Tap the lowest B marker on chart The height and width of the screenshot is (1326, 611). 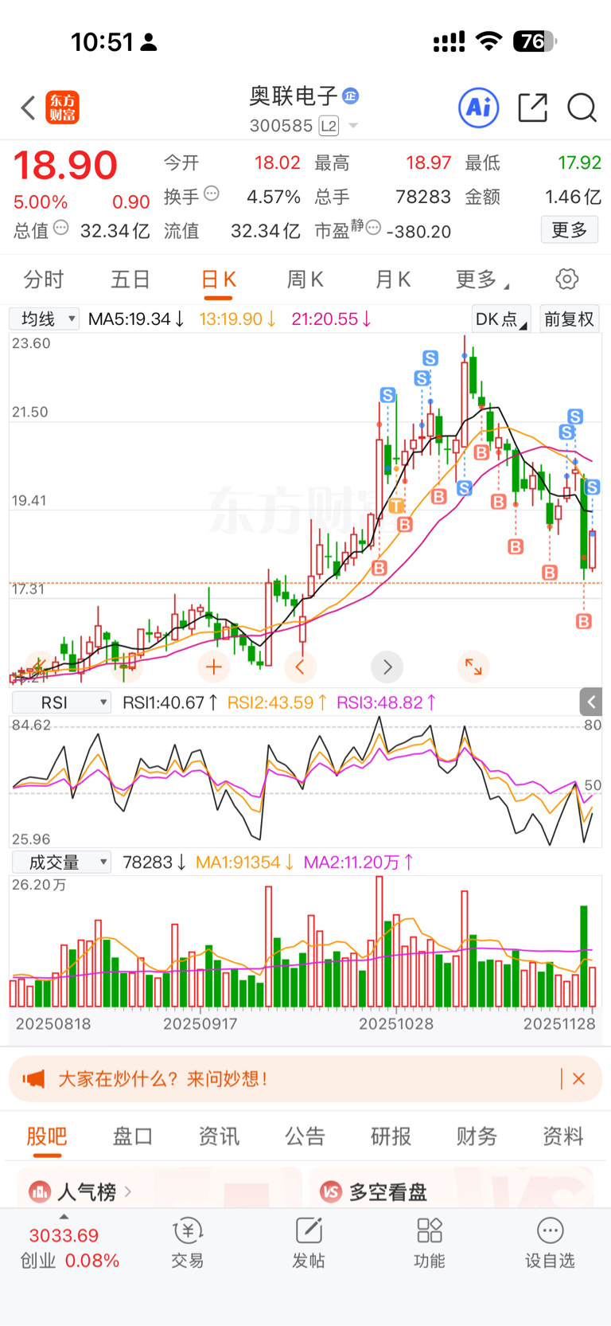[584, 622]
